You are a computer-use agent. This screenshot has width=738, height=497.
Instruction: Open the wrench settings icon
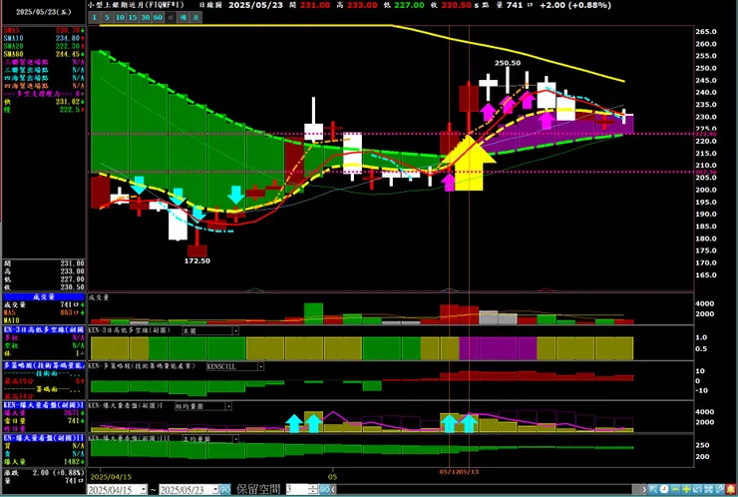(x=720, y=489)
